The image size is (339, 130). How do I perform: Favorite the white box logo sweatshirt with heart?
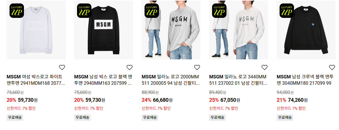[62, 67]
